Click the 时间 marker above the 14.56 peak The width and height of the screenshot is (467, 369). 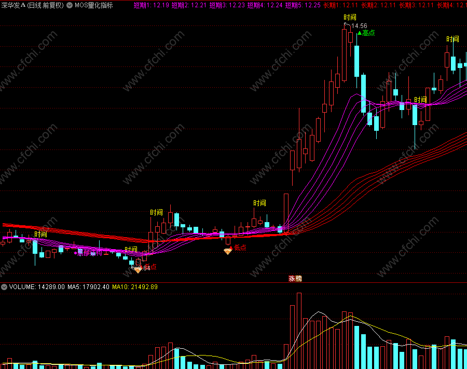click(x=350, y=17)
